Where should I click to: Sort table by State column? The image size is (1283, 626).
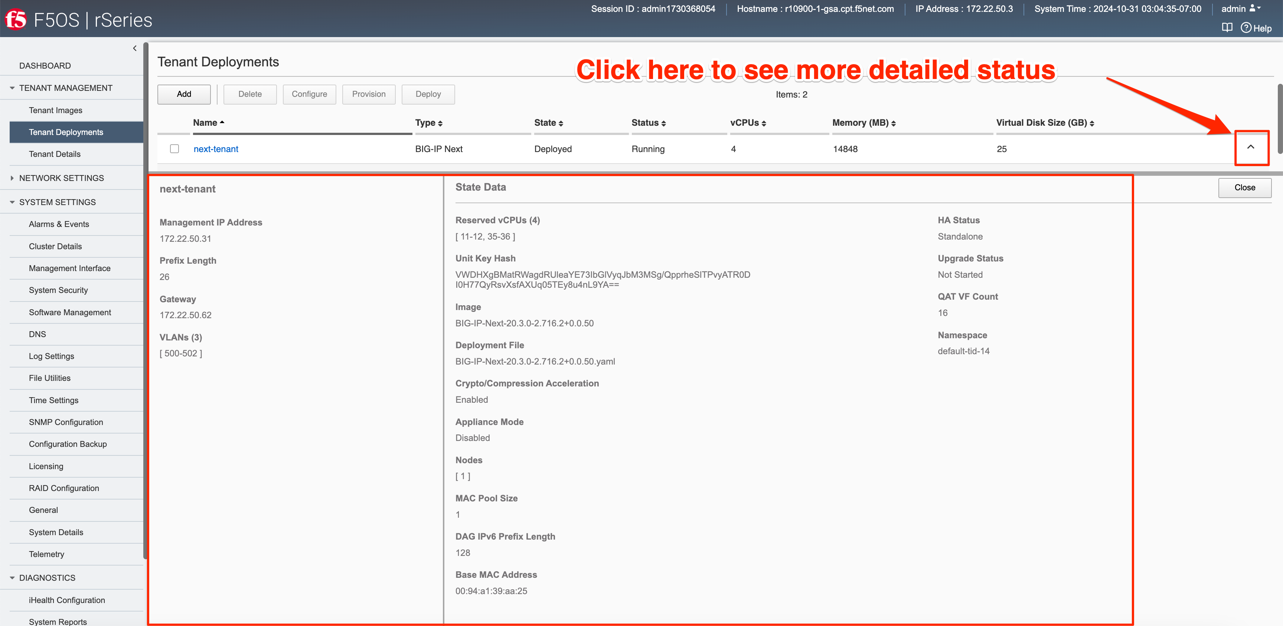(x=548, y=123)
